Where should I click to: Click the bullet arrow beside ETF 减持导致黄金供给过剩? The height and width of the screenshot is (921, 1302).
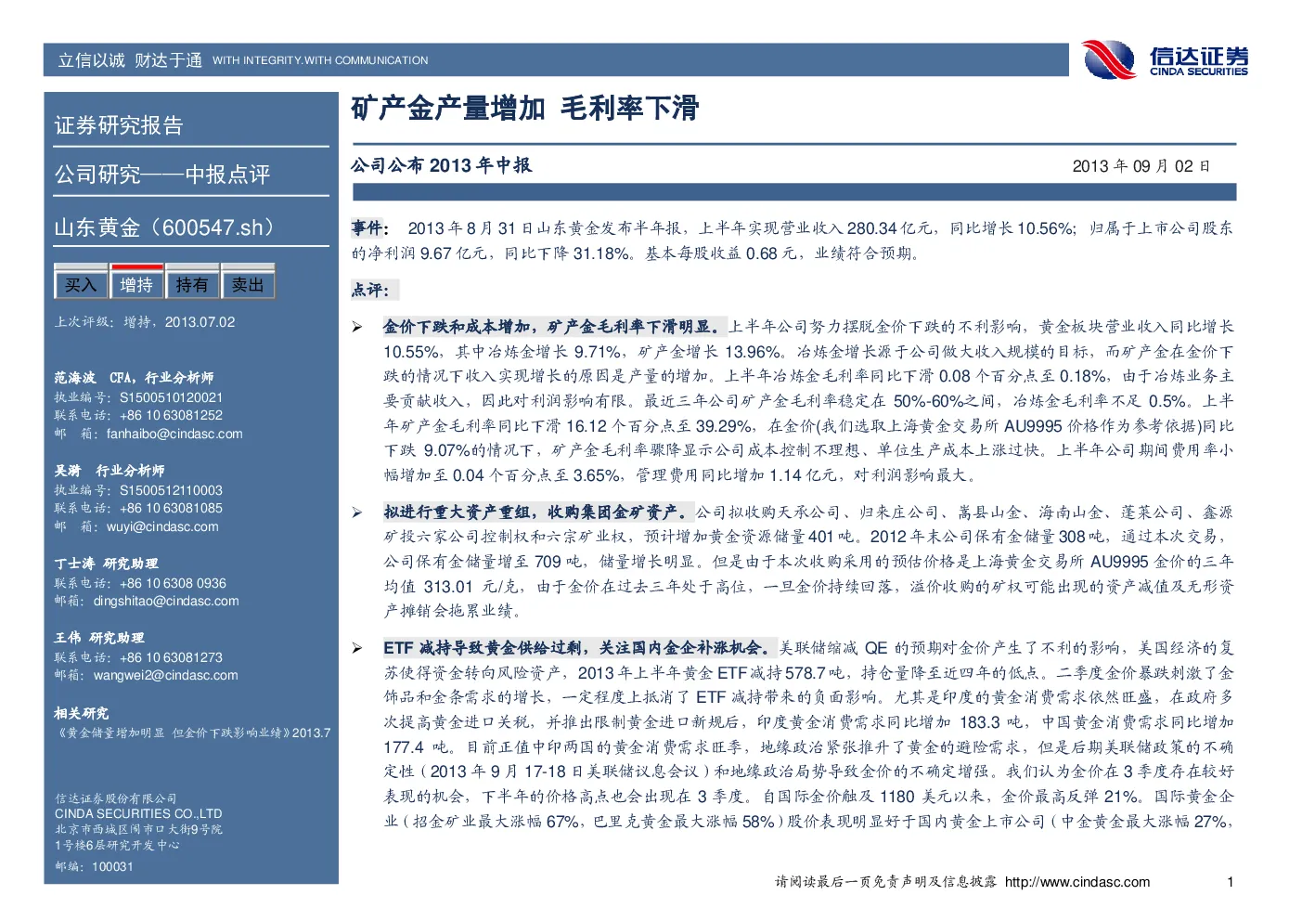(356, 648)
